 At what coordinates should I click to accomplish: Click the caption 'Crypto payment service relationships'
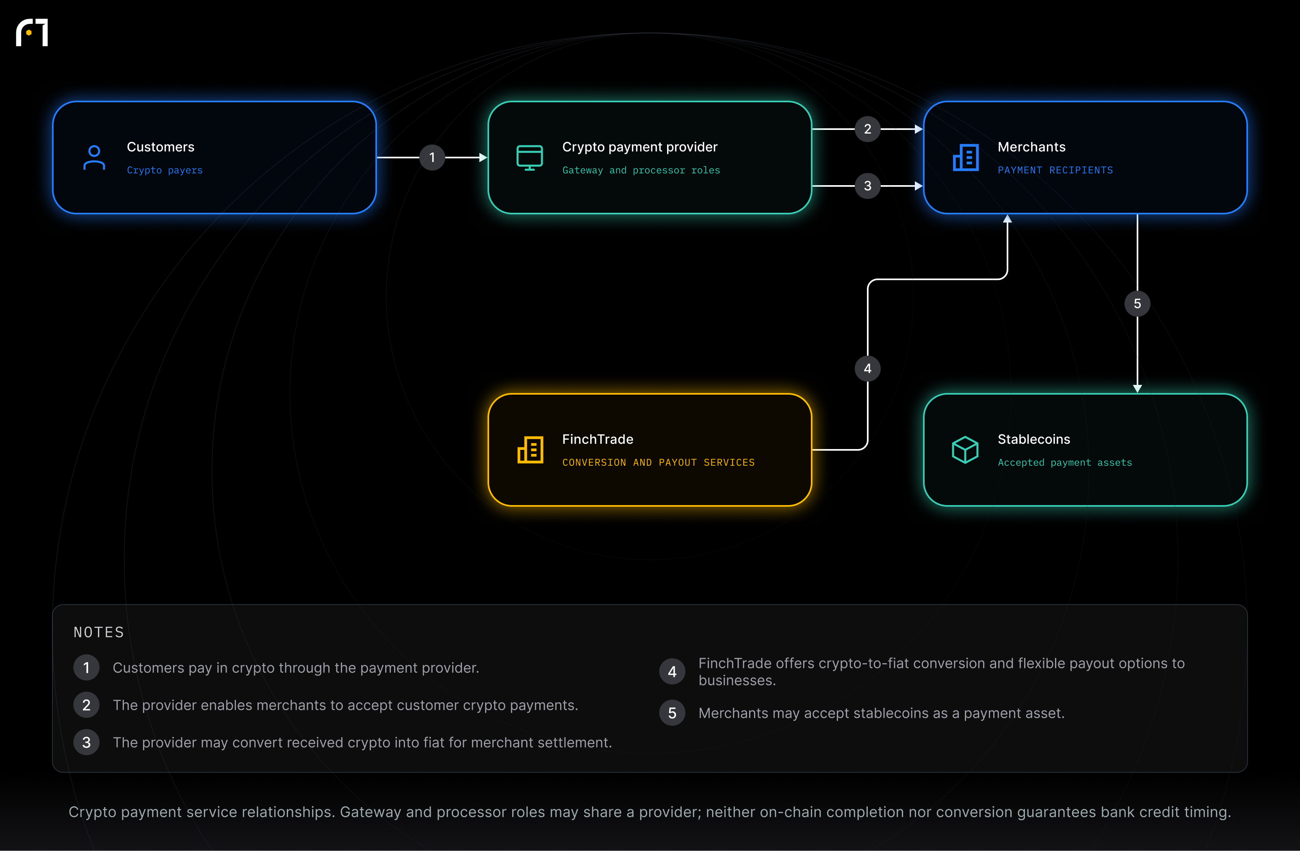coord(650,812)
